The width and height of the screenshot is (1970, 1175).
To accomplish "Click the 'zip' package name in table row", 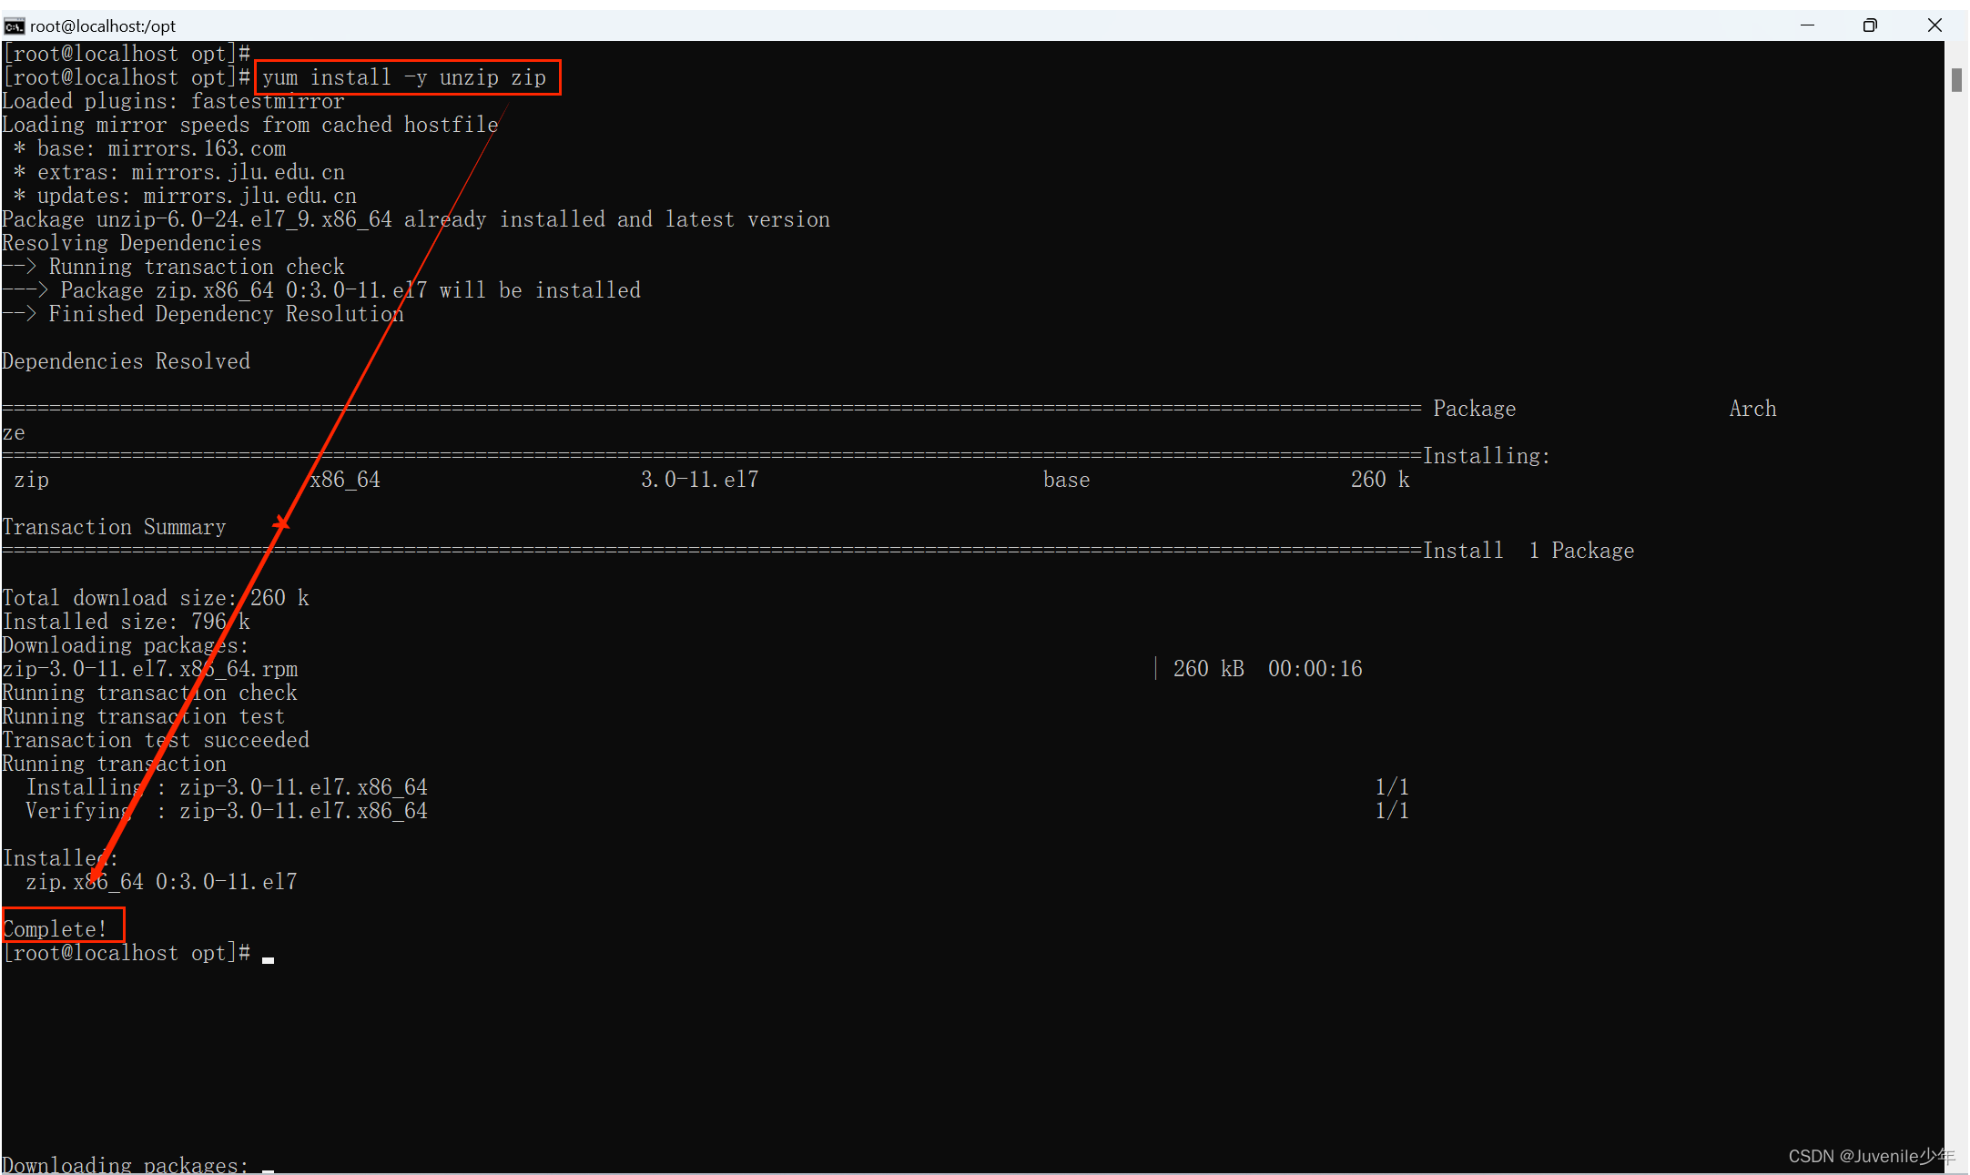I will 32,480.
